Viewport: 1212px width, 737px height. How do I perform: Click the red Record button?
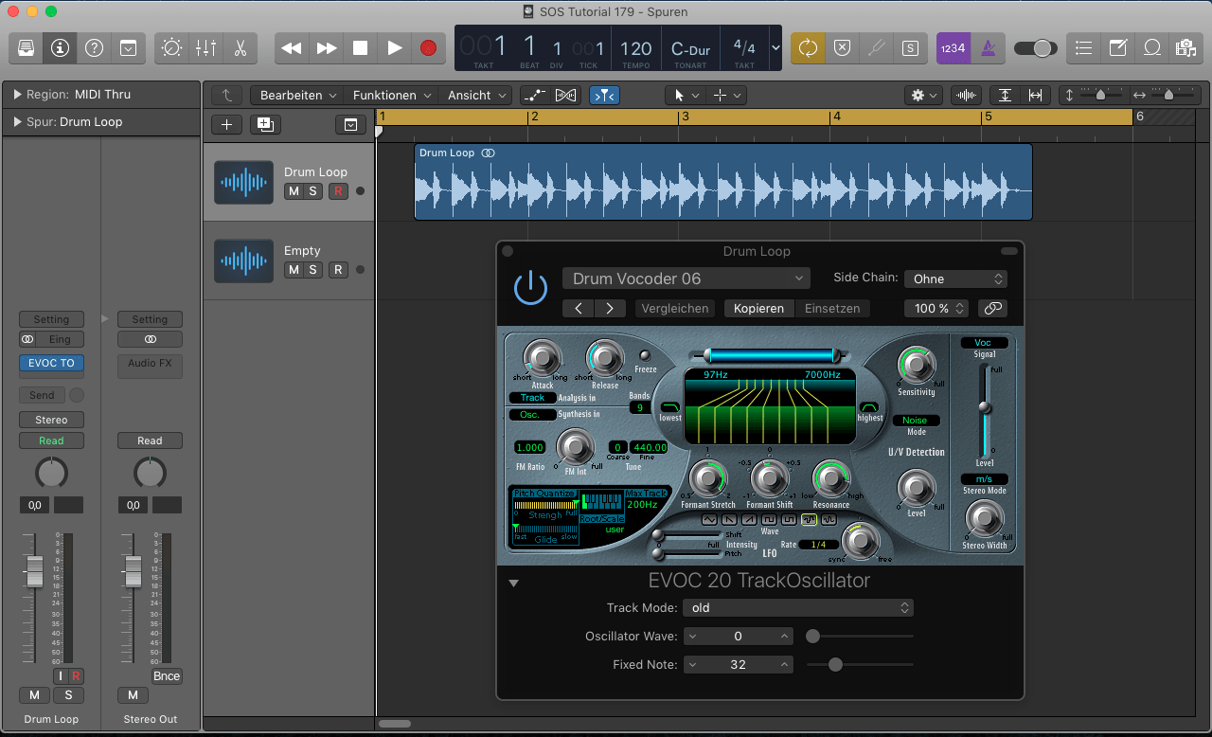(428, 47)
